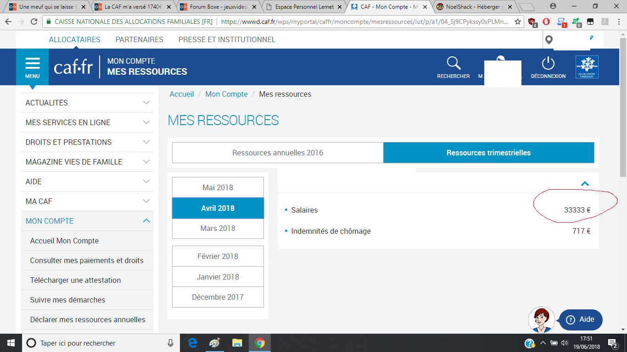This screenshot has height=352, width=627.
Task: Select Janvier 2018 month
Action: (218, 277)
